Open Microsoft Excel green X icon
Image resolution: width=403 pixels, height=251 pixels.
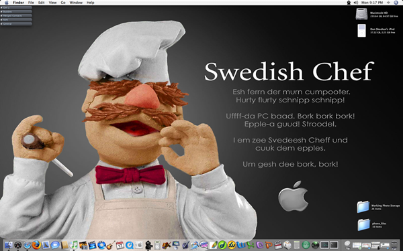(251, 245)
